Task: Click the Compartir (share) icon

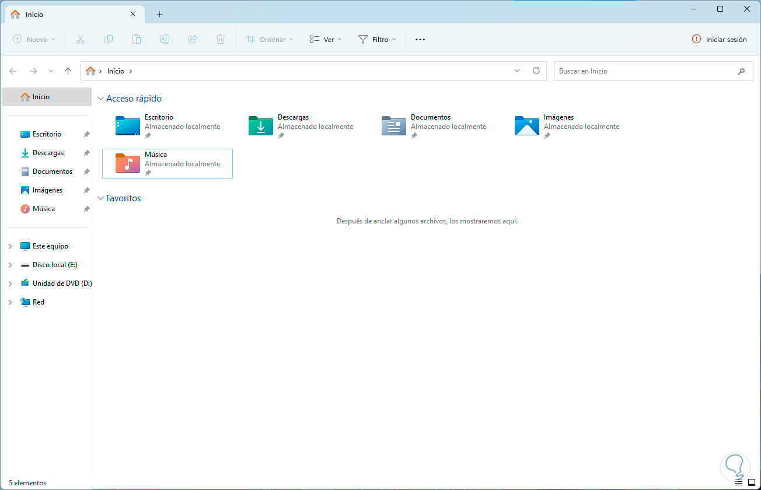Action: tap(193, 39)
